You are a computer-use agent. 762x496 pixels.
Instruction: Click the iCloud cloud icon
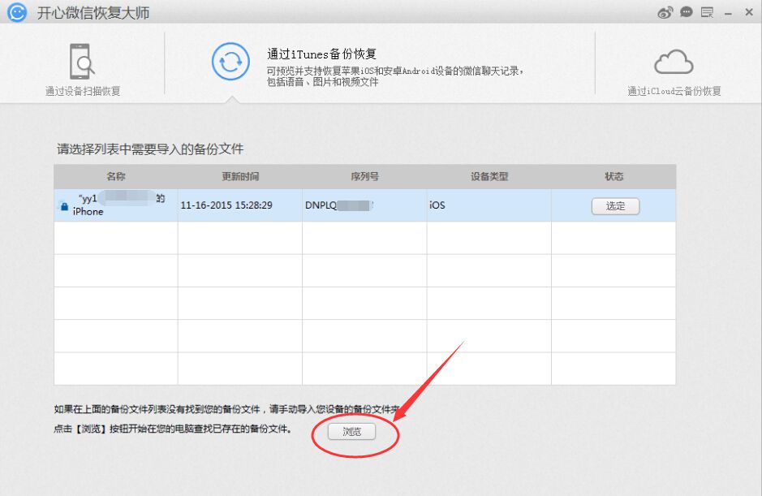tap(674, 62)
